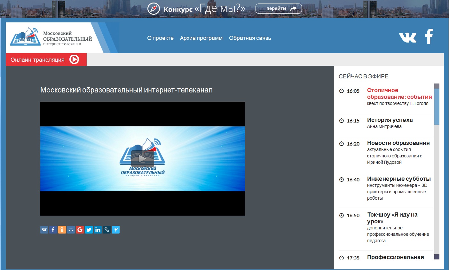Click clock icon beside 16:50 entry
This screenshot has width=449, height=270.
(341, 215)
